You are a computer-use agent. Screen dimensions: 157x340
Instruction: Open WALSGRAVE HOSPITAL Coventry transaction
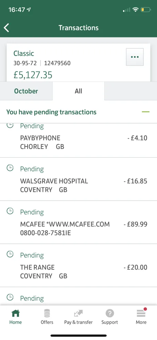[x=78, y=179]
